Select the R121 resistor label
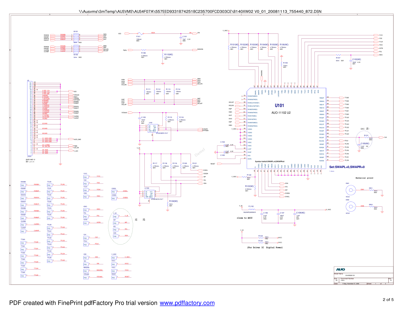The image size is (403, 311). (x=194, y=163)
